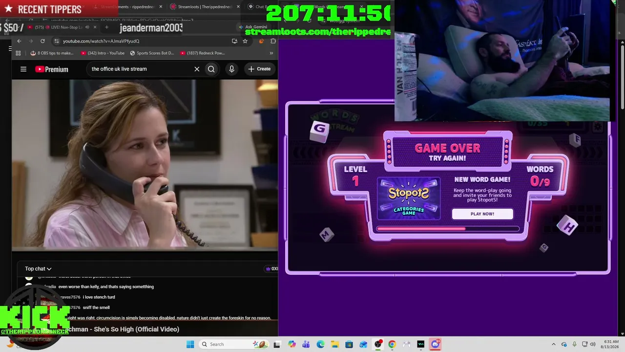View site information icon beside the URL
This screenshot has width=625, height=352.
tap(57, 41)
